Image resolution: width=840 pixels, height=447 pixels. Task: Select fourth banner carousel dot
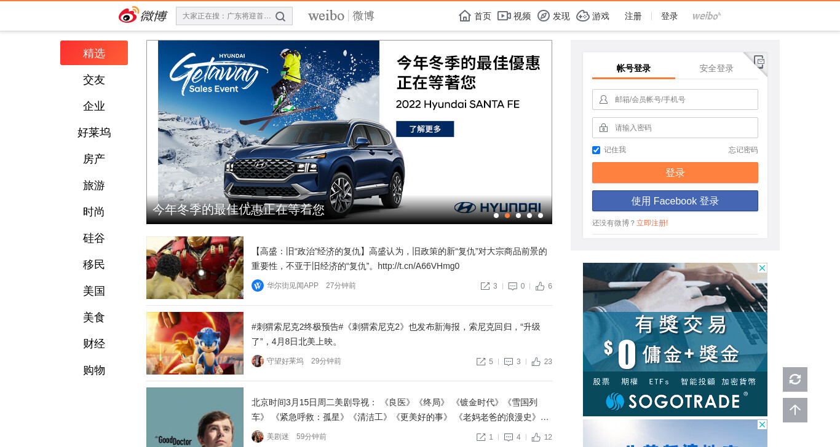coord(529,216)
